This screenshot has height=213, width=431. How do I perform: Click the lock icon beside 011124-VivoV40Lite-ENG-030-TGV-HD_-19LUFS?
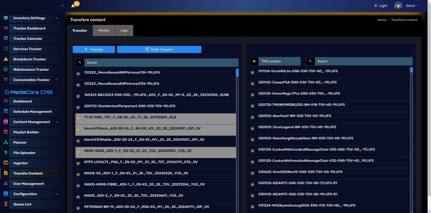click(252, 73)
